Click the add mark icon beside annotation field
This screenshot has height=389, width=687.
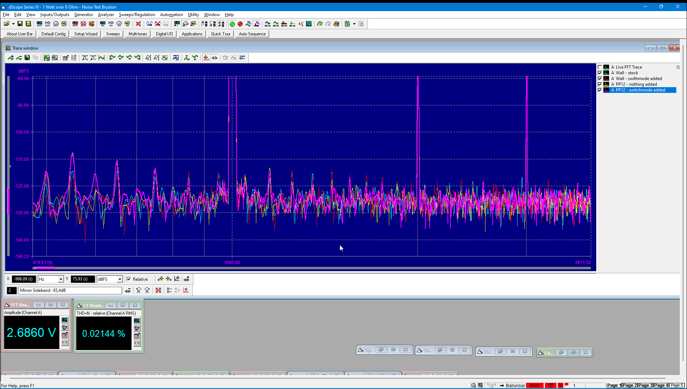point(128,290)
